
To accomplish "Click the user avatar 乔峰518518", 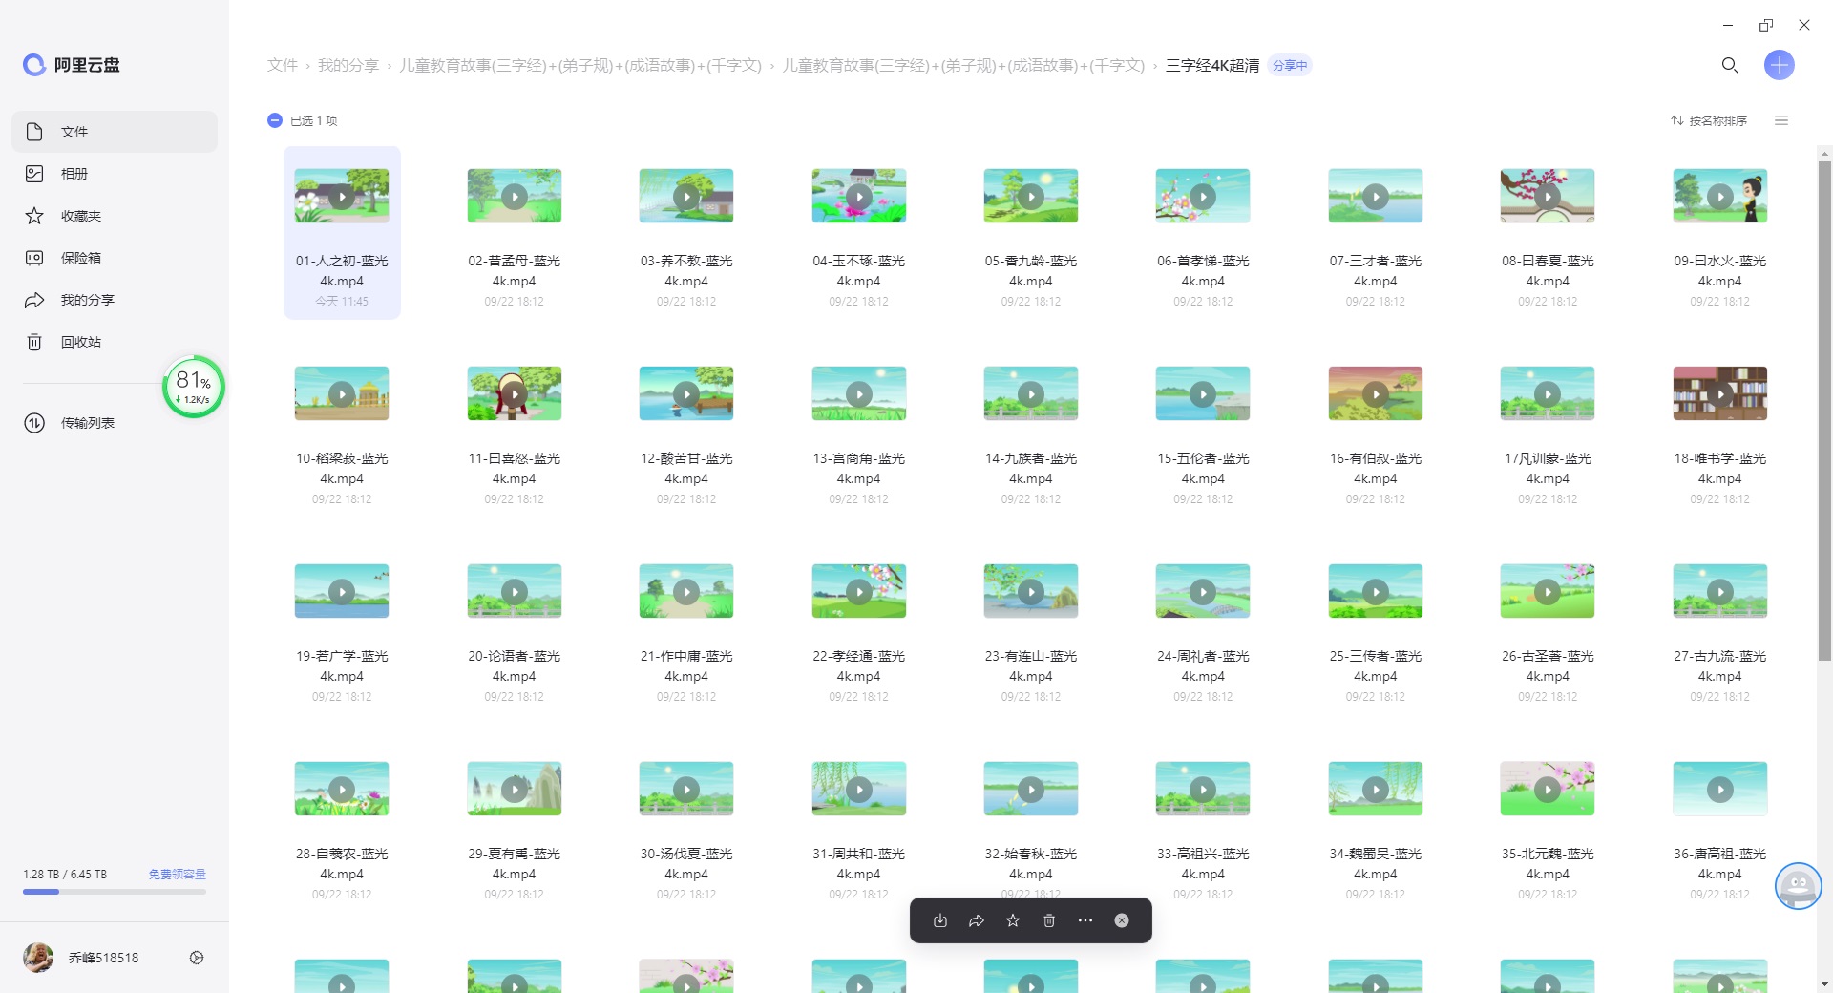I will [38, 958].
